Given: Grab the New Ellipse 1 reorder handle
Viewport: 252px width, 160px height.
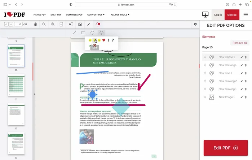Looking at the screenshot, I should coord(205,57).
